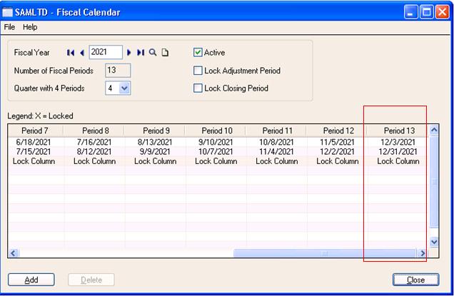Select end date 12/2/2021 cell
The height and width of the screenshot is (296, 454).
click(x=337, y=152)
